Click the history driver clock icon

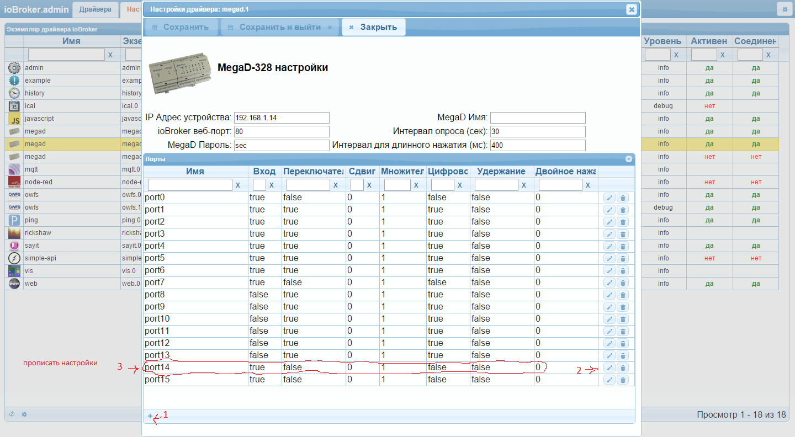[14, 93]
